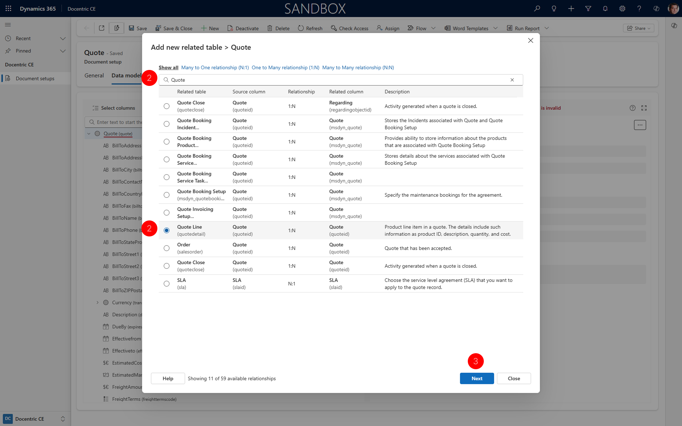The height and width of the screenshot is (426, 682).
Task: Open the Flow dropdown chevron
Action: click(x=433, y=28)
